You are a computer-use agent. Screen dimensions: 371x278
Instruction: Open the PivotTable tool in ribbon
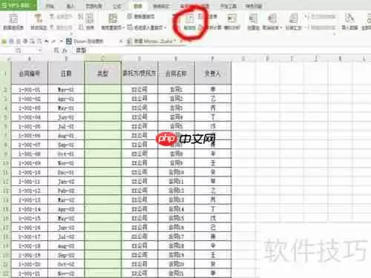click(x=13, y=21)
